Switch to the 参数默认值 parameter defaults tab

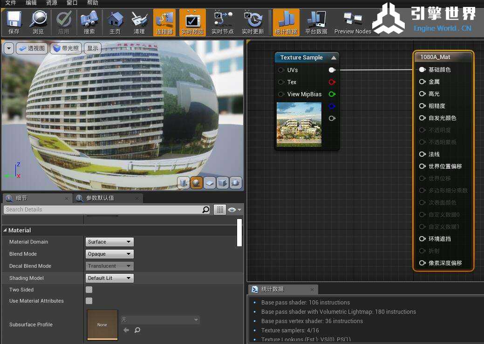click(109, 198)
